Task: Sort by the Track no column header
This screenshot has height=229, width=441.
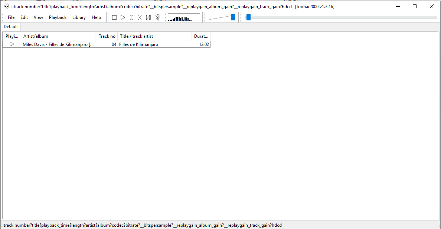Action: click(107, 36)
